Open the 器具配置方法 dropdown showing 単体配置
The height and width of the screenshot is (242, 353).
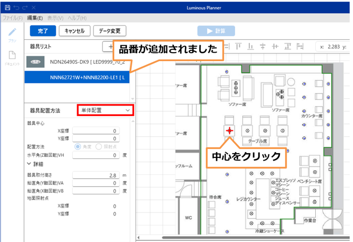pos(105,110)
